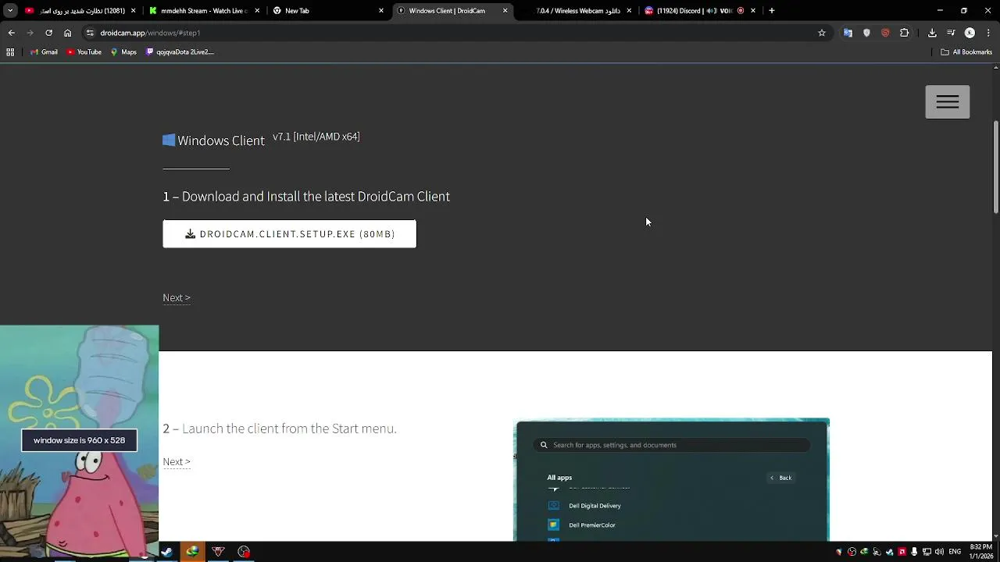Viewport: 1000px width, 562px height.
Task: Show browser downloads
Action: (932, 33)
